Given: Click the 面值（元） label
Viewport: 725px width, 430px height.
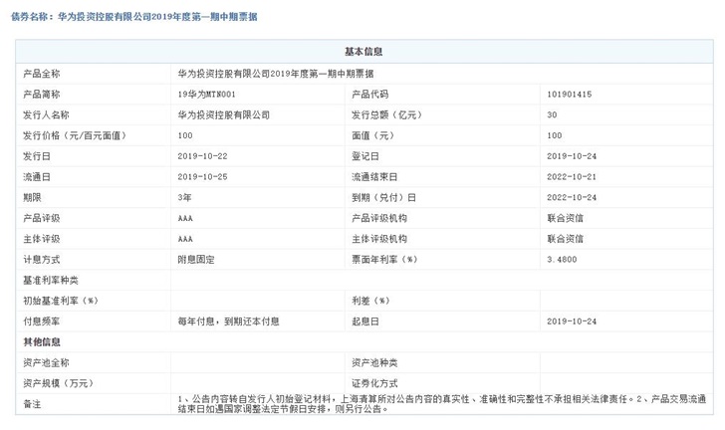Looking at the screenshot, I should click(x=373, y=135).
